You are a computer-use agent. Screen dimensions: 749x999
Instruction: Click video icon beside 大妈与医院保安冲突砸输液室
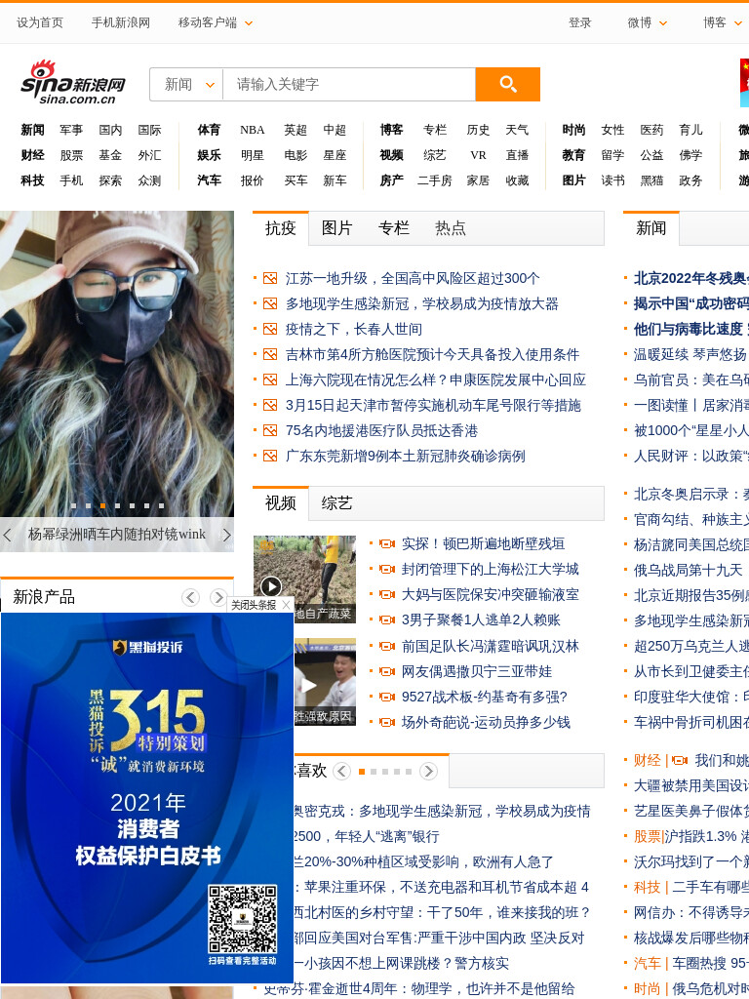pos(386,594)
